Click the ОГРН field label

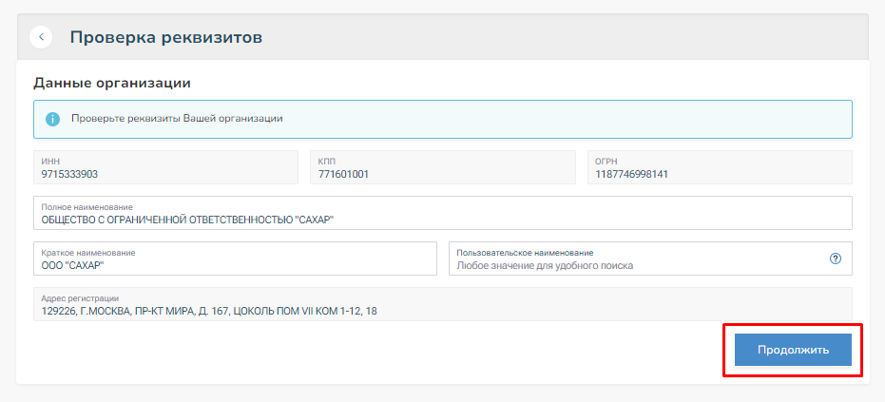[606, 162]
